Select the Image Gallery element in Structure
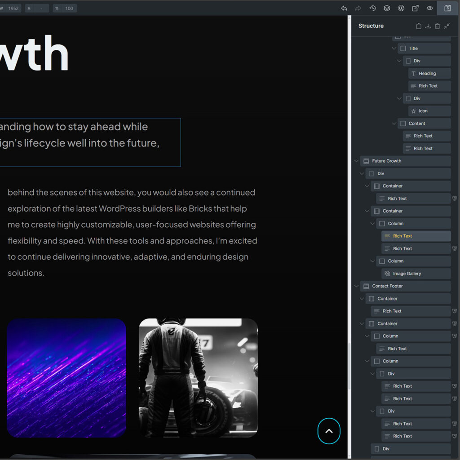This screenshot has height=460, width=460. coord(407,274)
